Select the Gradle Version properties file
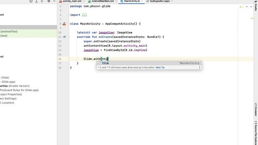The height and width of the screenshot is (145, 258). pos(15,86)
